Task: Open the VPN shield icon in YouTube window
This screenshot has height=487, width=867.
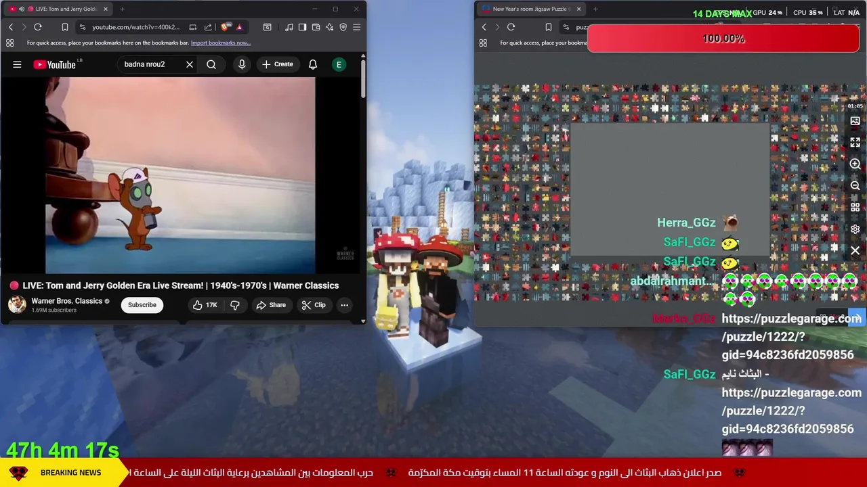Action: click(x=343, y=27)
